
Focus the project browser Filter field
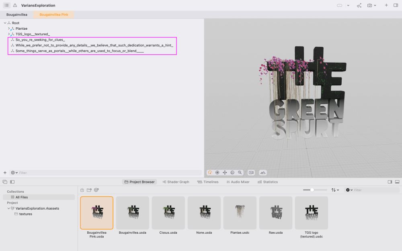(x=376, y=190)
